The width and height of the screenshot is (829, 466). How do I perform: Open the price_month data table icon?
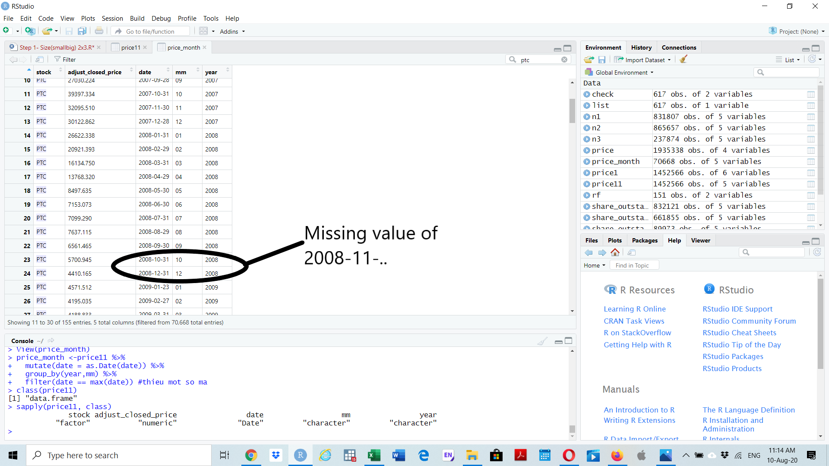click(x=810, y=161)
